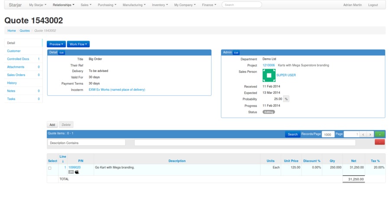Click the Description Contains filter field
The image size is (390, 216).
pos(86,143)
